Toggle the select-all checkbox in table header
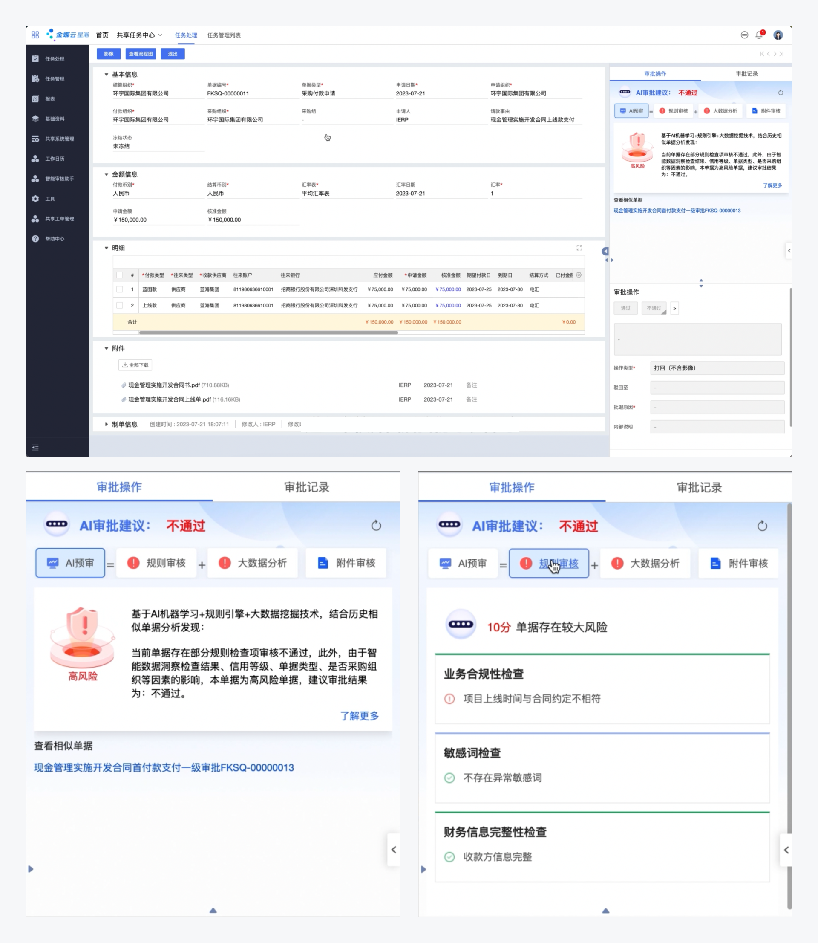The height and width of the screenshot is (943, 818). [120, 275]
